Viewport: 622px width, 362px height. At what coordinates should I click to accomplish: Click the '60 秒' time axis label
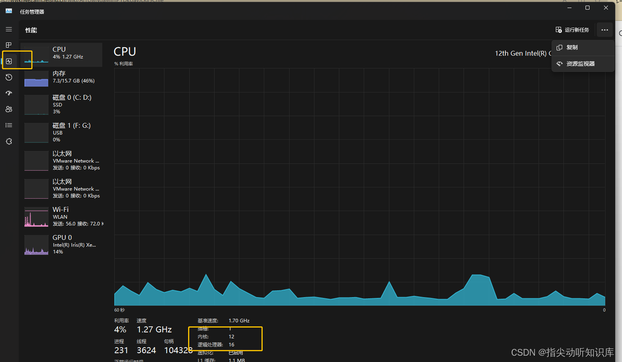click(x=119, y=310)
